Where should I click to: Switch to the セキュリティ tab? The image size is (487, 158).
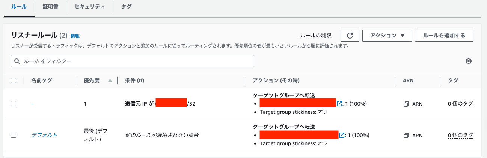coord(89,7)
